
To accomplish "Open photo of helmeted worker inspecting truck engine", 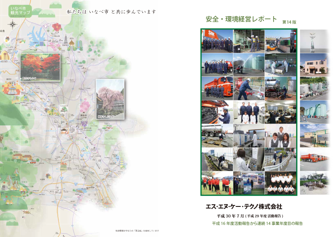I will point(217,112).
